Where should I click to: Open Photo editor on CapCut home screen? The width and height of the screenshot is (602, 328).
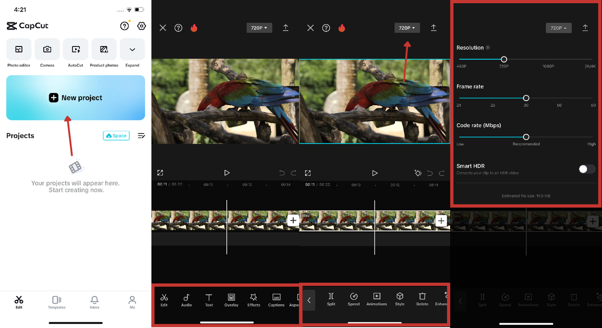(19, 53)
